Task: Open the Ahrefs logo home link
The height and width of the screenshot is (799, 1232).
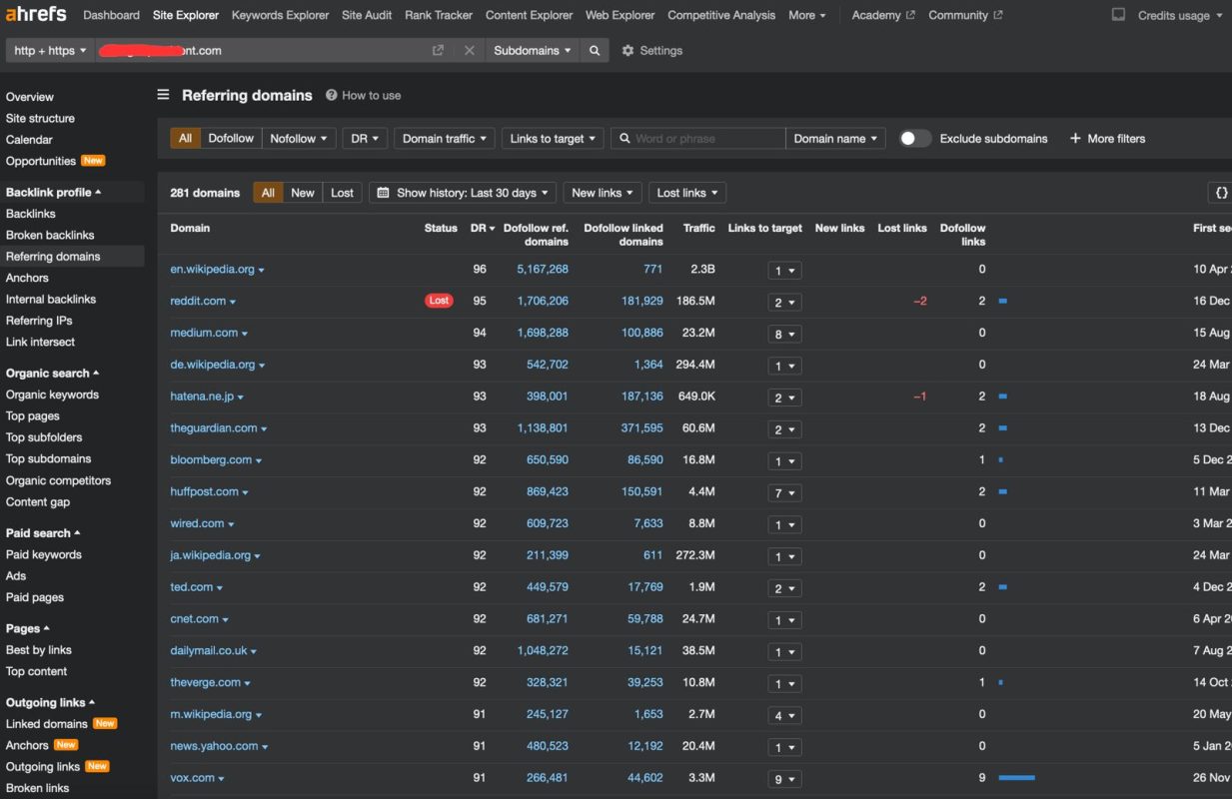Action: 36,14
